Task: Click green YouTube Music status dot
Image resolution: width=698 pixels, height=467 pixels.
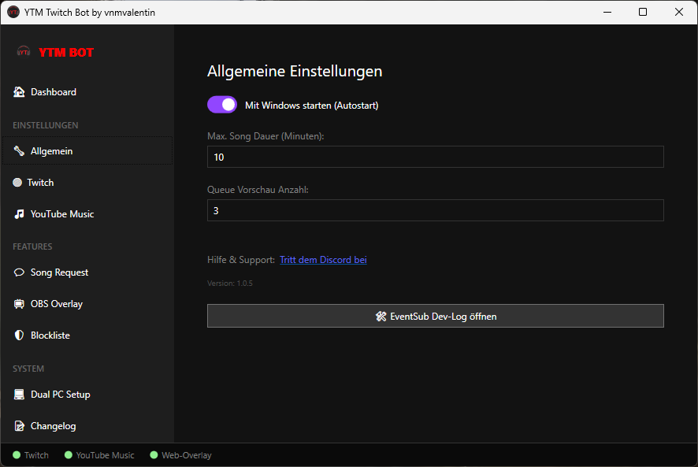Action: point(69,455)
